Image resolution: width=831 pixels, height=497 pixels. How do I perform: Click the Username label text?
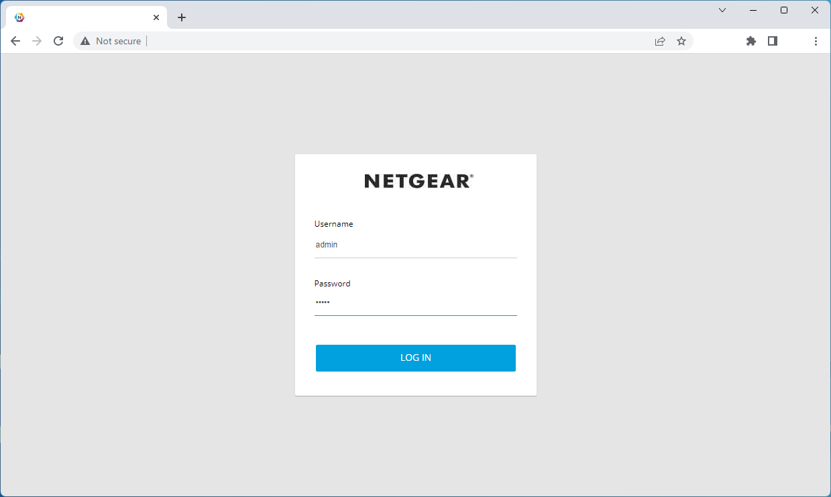click(x=333, y=224)
